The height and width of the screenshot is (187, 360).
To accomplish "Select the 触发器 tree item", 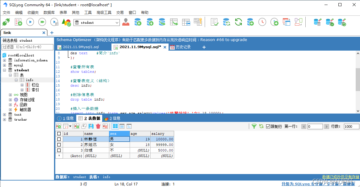I will click(25, 110).
